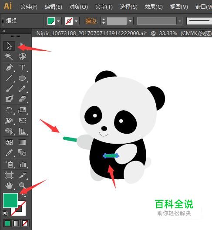Select the Zoom tool
The height and width of the screenshot is (230, 212).
[22, 186]
